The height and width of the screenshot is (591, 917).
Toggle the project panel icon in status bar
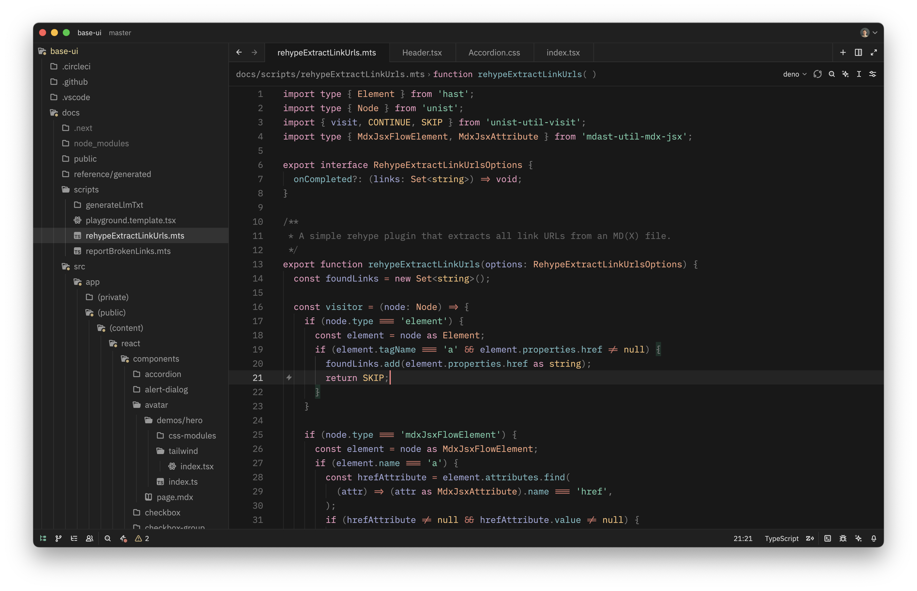[43, 538]
